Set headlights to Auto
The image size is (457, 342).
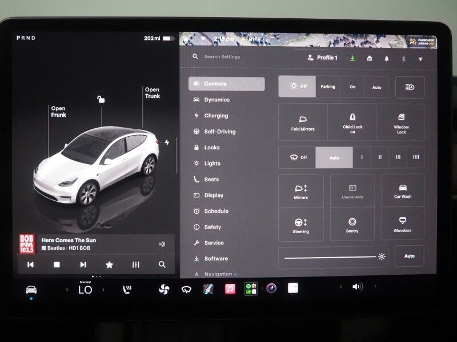pos(376,87)
